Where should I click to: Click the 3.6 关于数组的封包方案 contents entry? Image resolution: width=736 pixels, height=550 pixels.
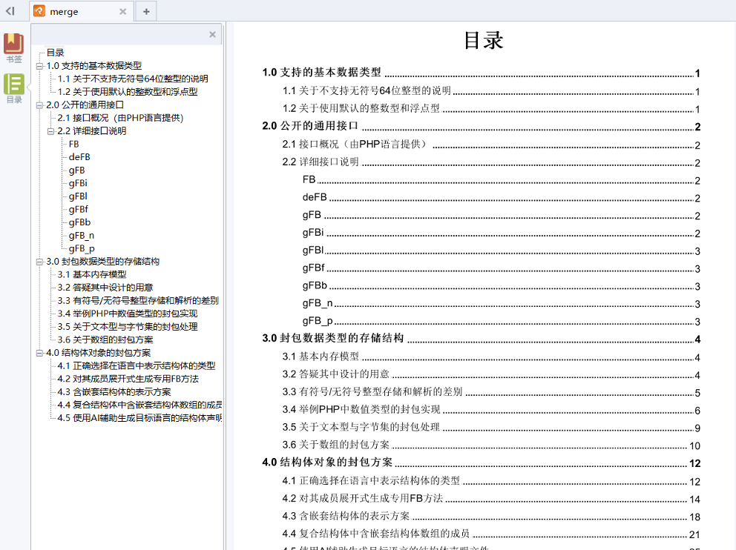click(335, 445)
